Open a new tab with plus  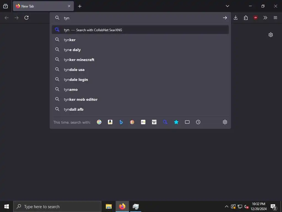(80, 6)
